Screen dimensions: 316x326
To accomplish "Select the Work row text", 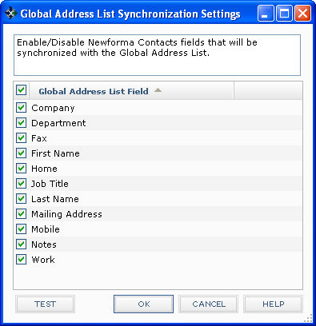I will (x=43, y=260).
